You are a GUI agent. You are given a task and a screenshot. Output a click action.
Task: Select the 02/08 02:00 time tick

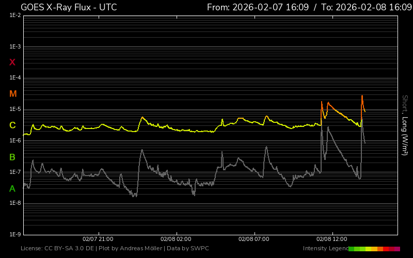[x=176, y=239]
